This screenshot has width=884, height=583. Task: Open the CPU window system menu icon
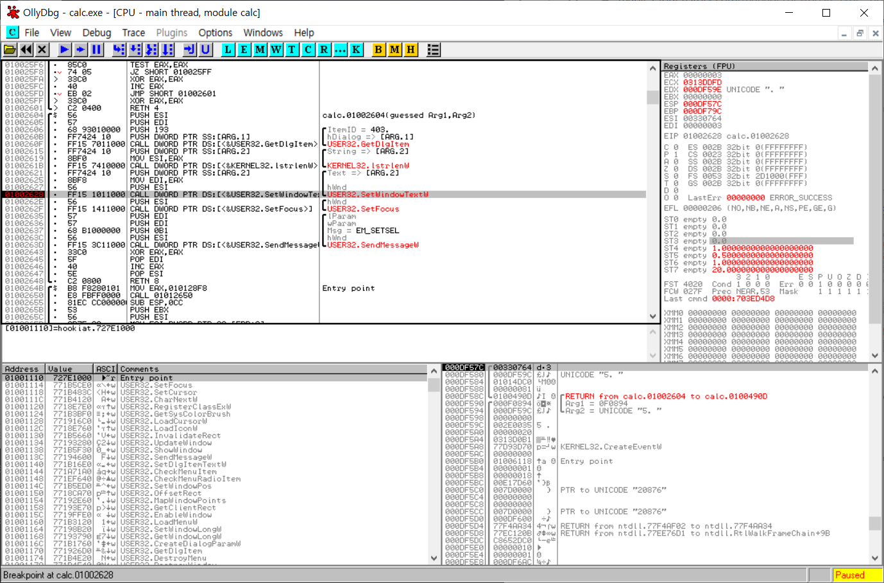[12, 32]
